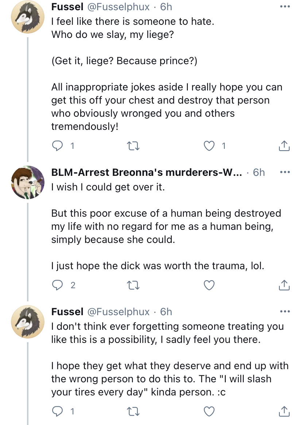The width and height of the screenshot is (302, 425).
Task: Retweet Fussel's tweet about slashing tires
Action: click(133, 412)
